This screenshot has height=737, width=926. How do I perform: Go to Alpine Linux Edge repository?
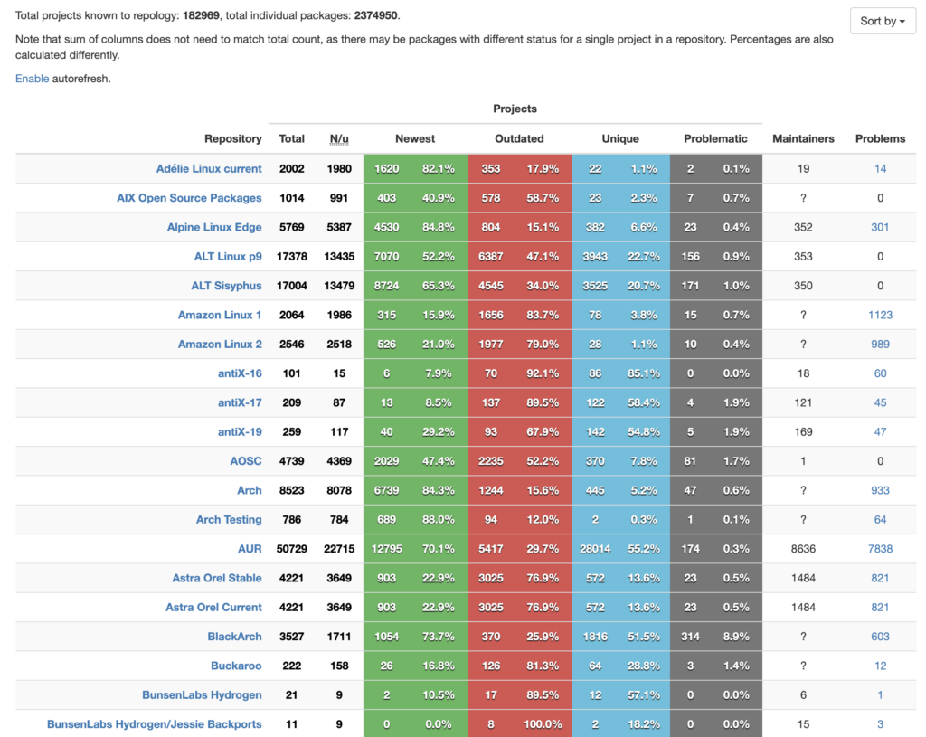point(214,227)
